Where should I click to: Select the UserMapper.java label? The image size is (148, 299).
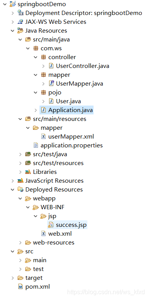click(x=79, y=84)
